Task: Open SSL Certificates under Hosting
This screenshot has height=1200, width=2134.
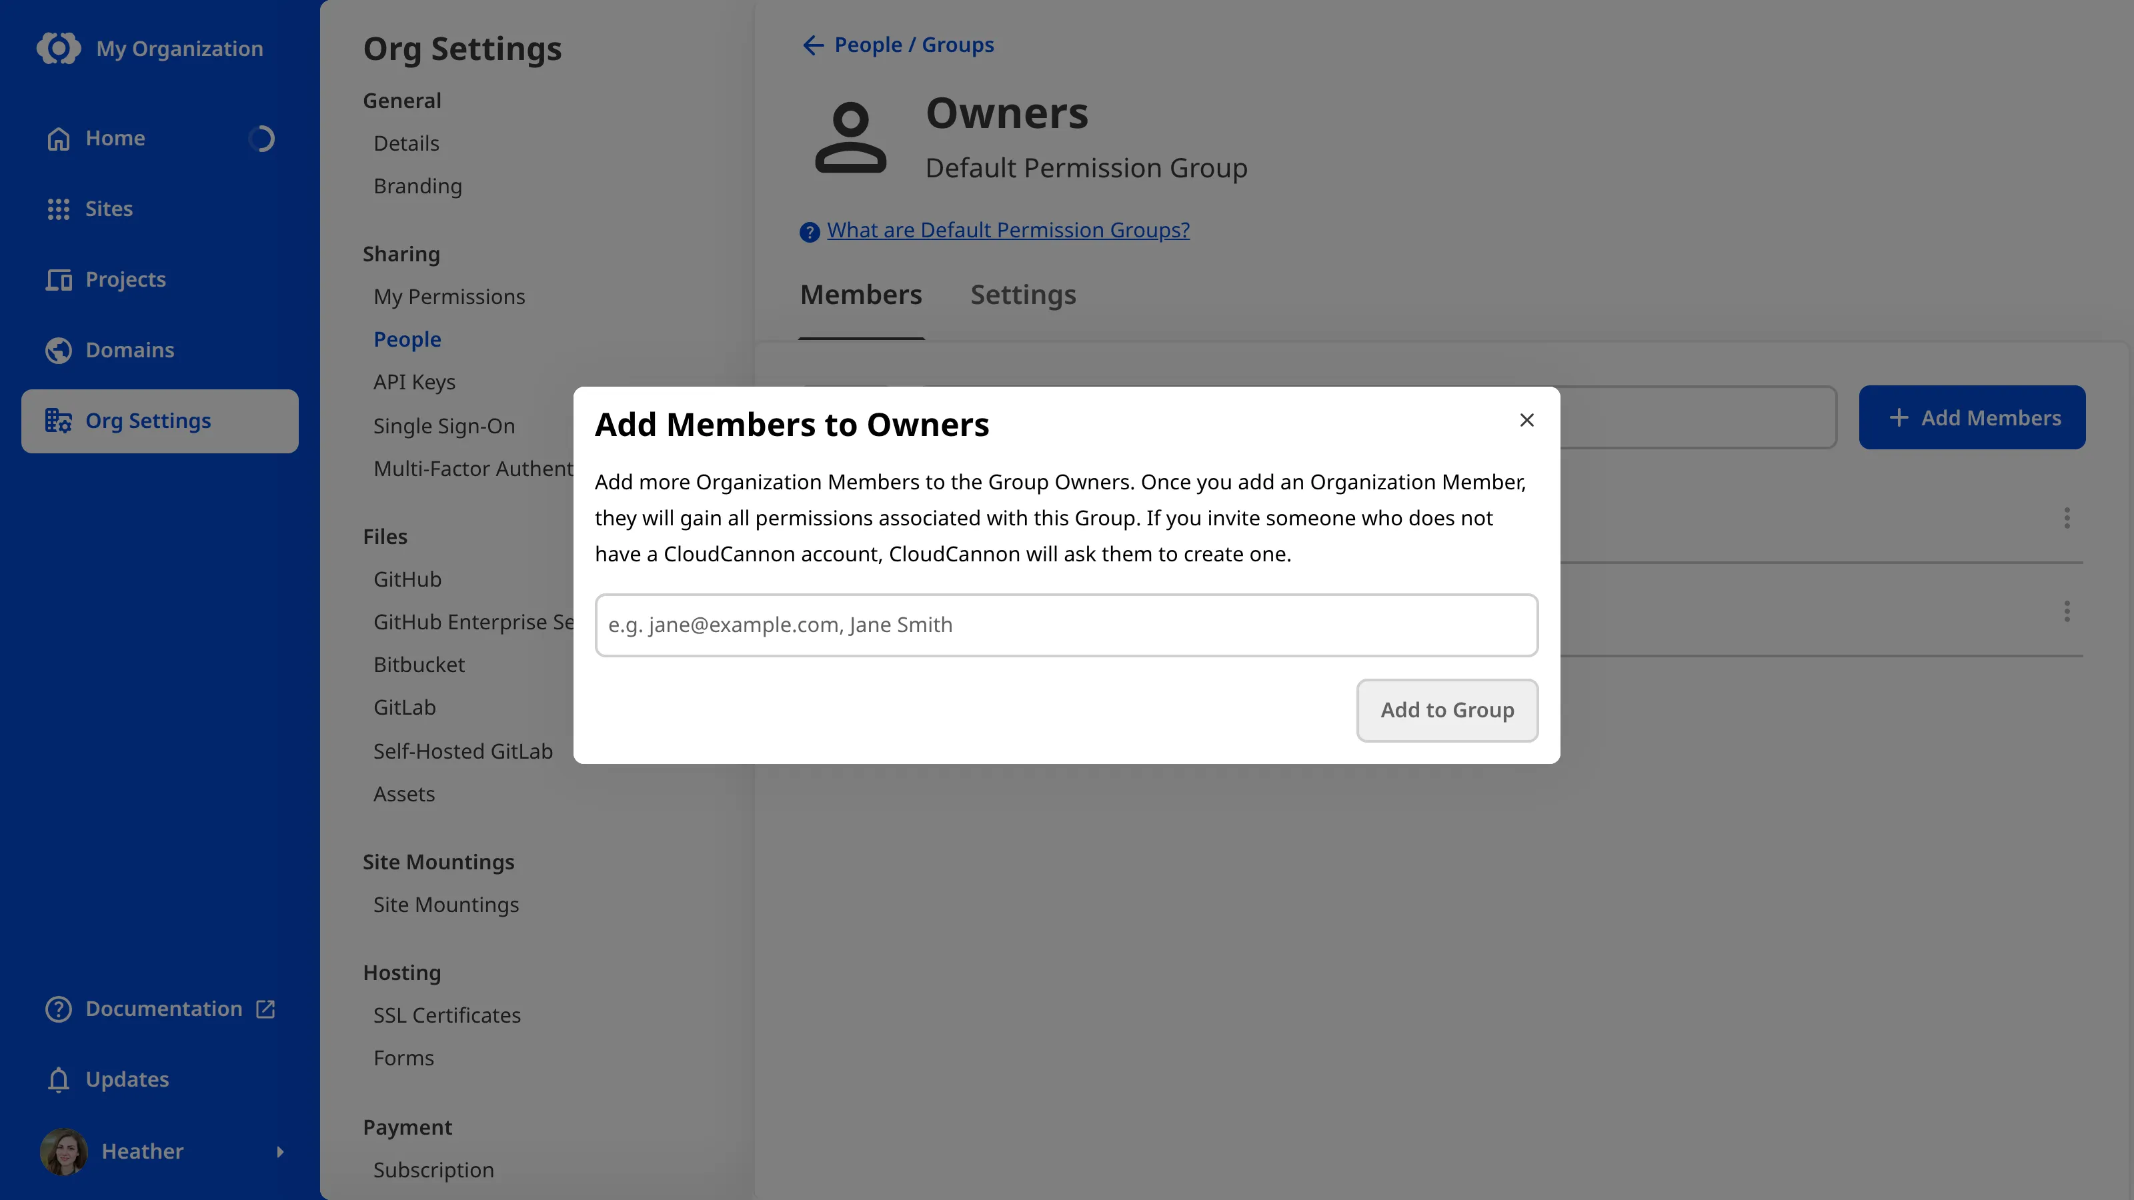Action: tap(447, 1015)
